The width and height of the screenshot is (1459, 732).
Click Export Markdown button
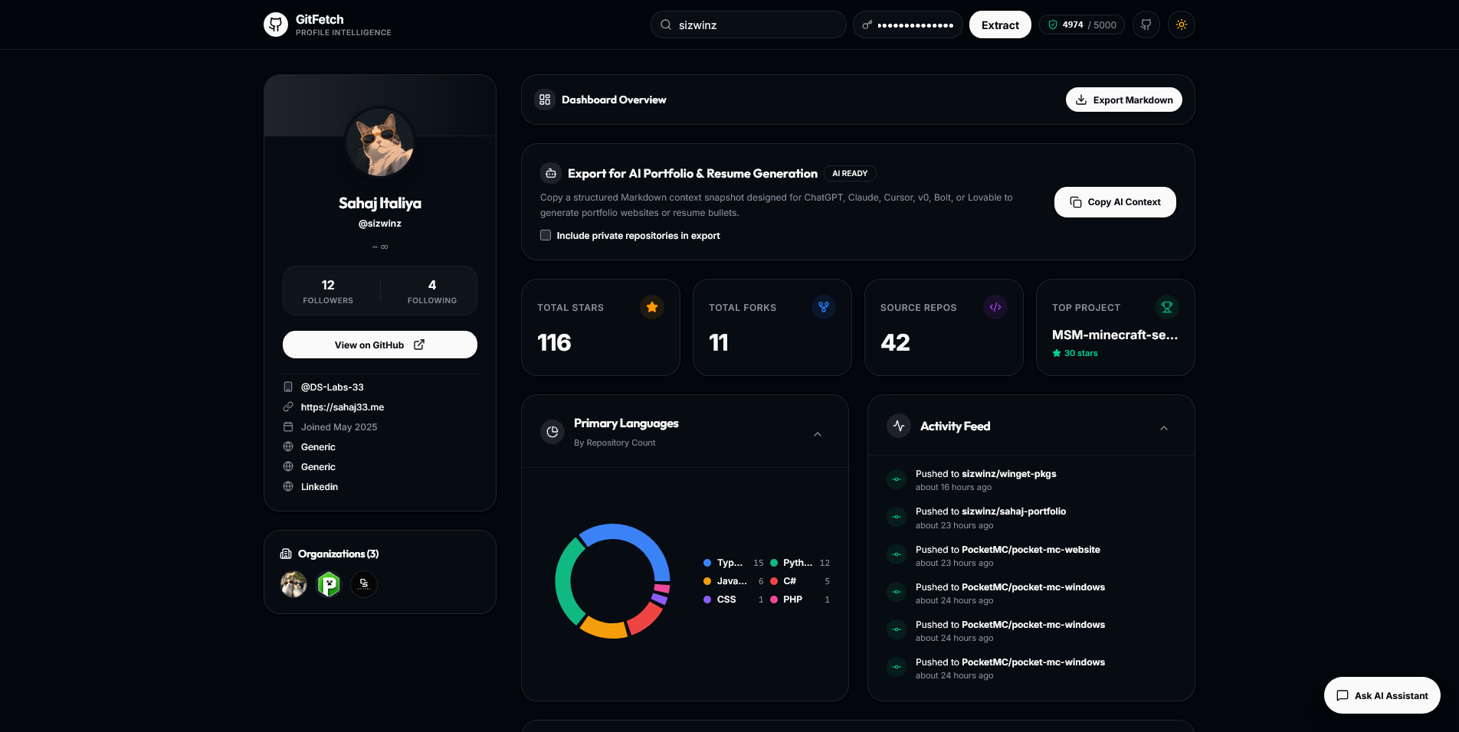point(1124,100)
